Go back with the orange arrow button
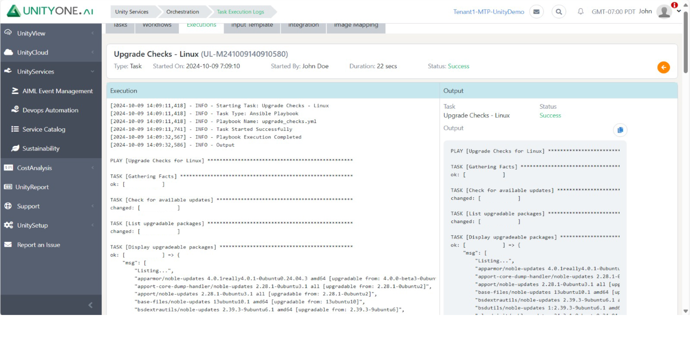 click(x=663, y=67)
